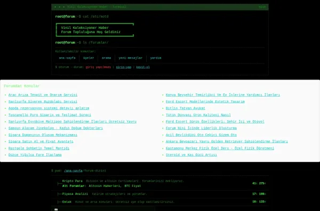Open Ford Escort Sürüş Özellikleri topic
Image resolution: width=320 pixels, height=211 pixels.
click(x=215, y=121)
